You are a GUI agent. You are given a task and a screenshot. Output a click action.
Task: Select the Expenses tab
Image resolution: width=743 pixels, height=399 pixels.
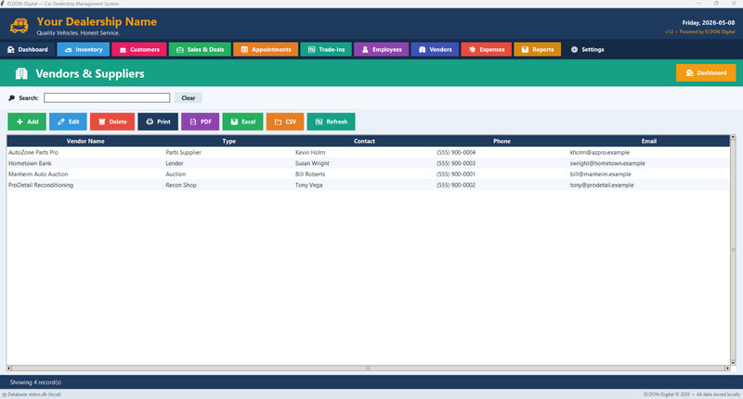tap(487, 50)
